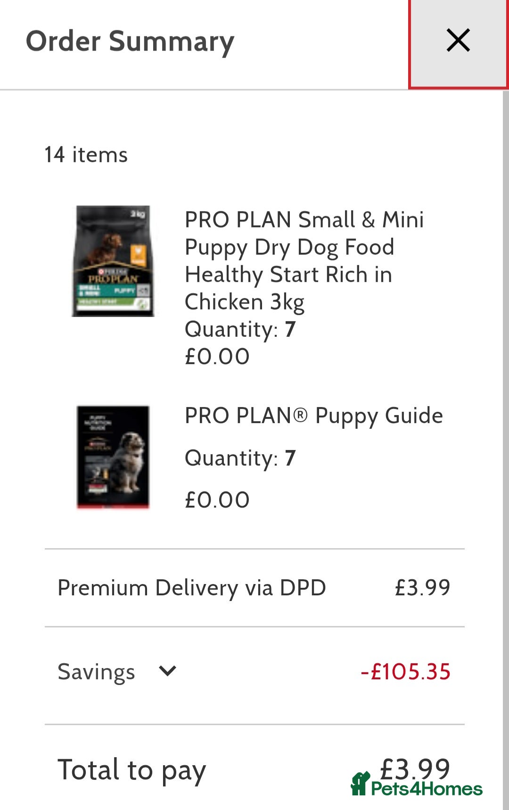Click the dog food £0.00 price
The height and width of the screenshot is (810, 509).
click(x=217, y=357)
